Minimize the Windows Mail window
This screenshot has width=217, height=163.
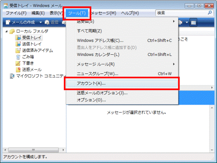click(x=189, y=6)
